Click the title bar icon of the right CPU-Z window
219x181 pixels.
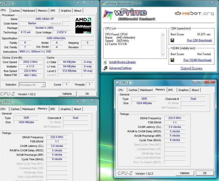118,83
